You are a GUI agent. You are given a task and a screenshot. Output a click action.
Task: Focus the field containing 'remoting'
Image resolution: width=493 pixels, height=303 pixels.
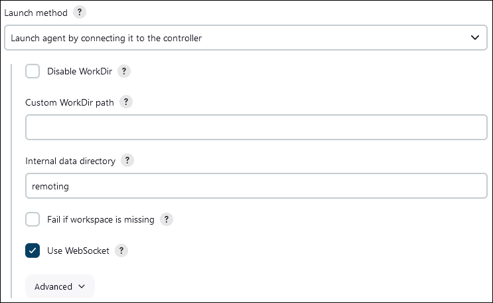click(x=256, y=186)
